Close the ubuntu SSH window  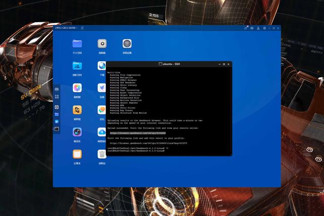pyautogui.click(x=228, y=64)
